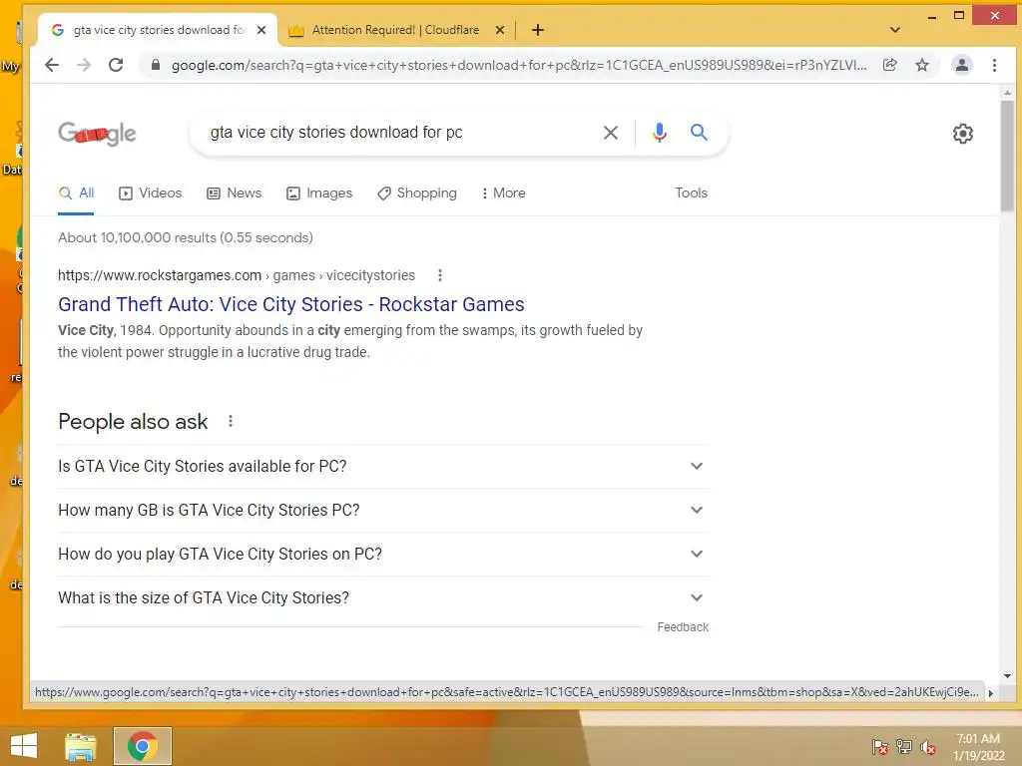Clear the Google search box text
Viewport: 1022px width, 766px height.
(x=611, y=133)
